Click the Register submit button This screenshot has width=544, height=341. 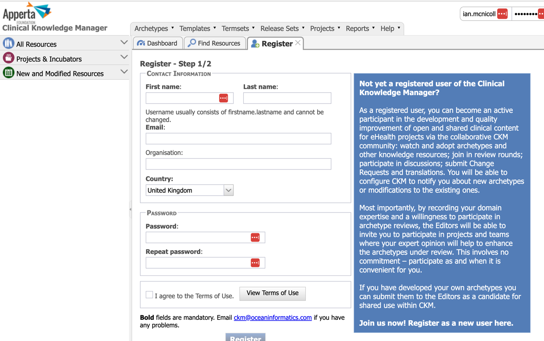pyautogui.click(x=245, y=338)
